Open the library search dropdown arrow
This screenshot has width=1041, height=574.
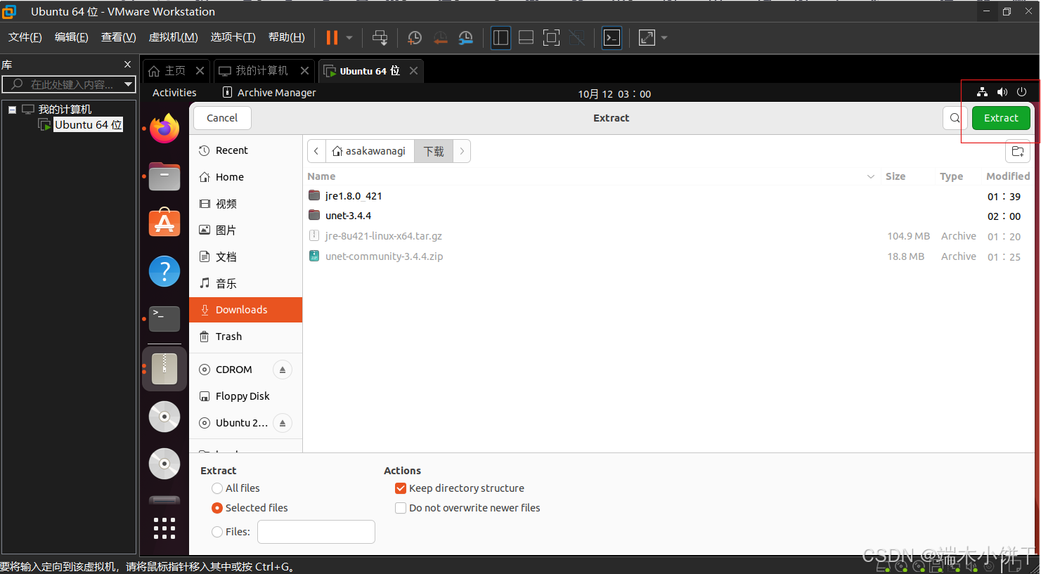tap(128, 84)
